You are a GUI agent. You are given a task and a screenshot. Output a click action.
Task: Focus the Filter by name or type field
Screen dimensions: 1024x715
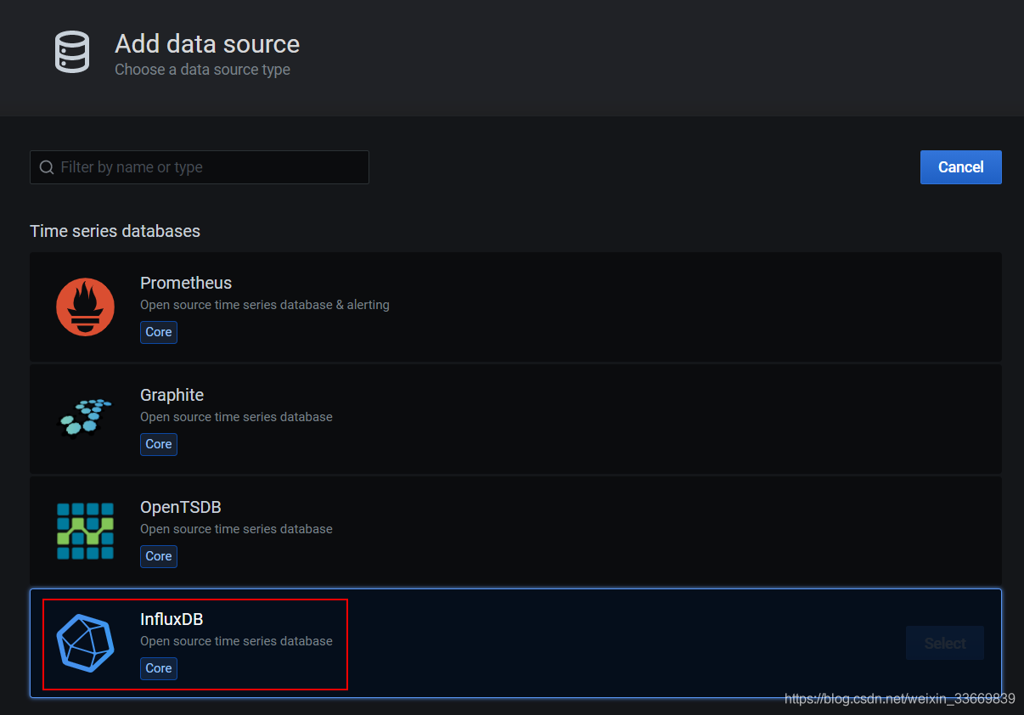tap(200, 167)
